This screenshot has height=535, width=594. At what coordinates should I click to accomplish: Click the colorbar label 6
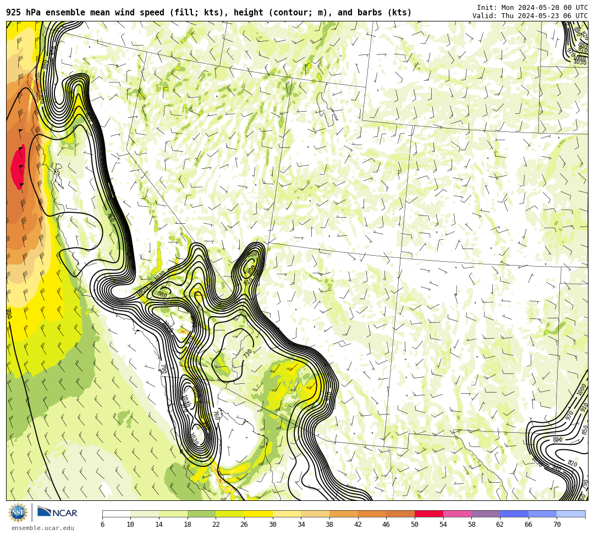102,525
